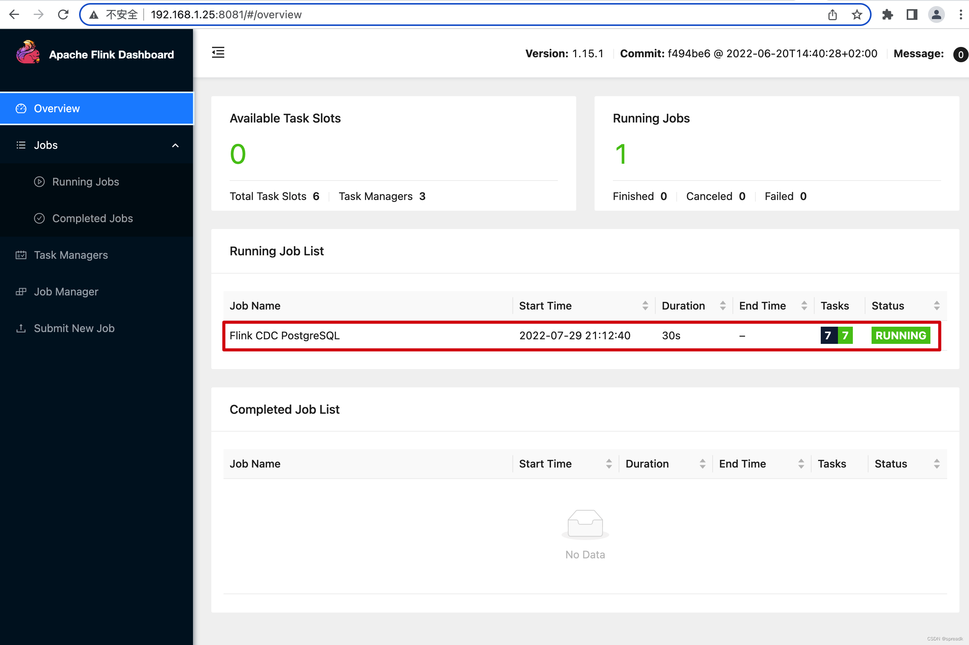The width and height of the screenshot is (969, 645).
Task: Go to Submit New Job page
Action: (74, 328)
